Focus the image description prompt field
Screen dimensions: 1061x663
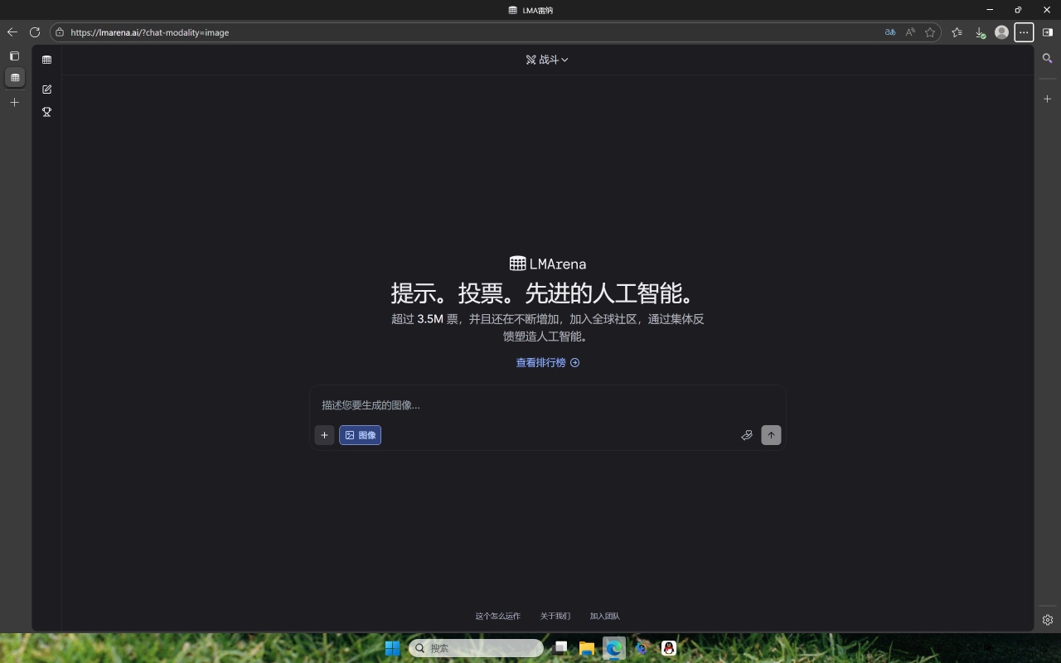pos(547,405)
